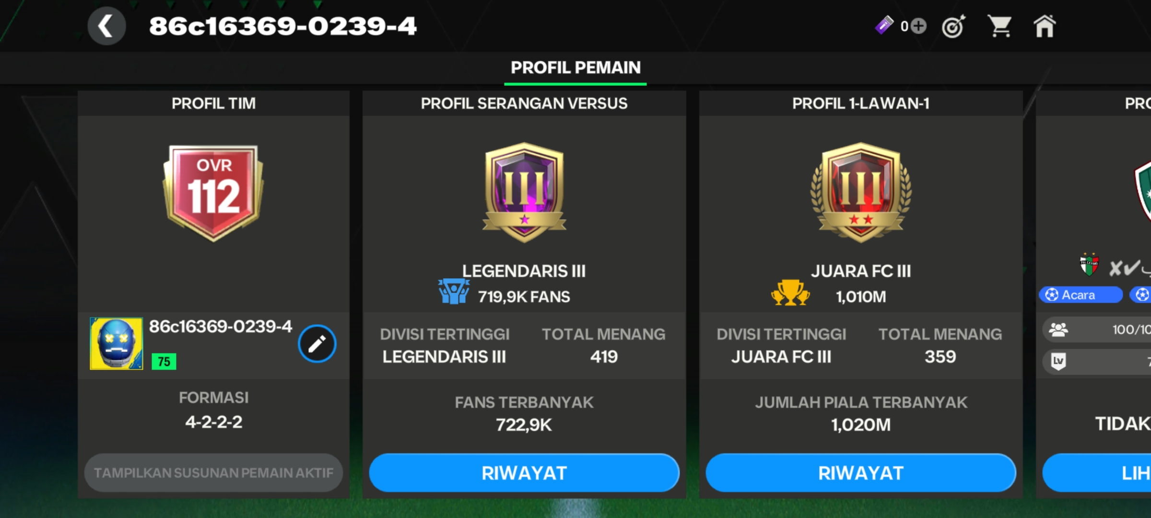Viewport: 1151px width, 518px height.
Task: Go back using the left arrow button
Action: [x=106, y=26]
